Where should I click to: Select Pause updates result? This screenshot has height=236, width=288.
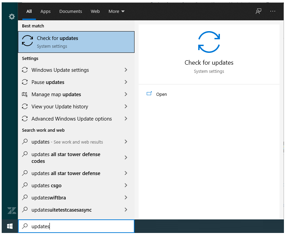point(76,82)
